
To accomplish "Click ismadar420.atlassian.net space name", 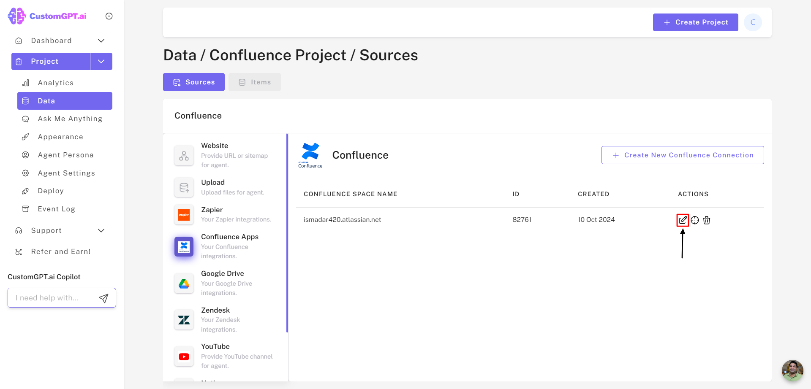I will click(x=342, y=220).
